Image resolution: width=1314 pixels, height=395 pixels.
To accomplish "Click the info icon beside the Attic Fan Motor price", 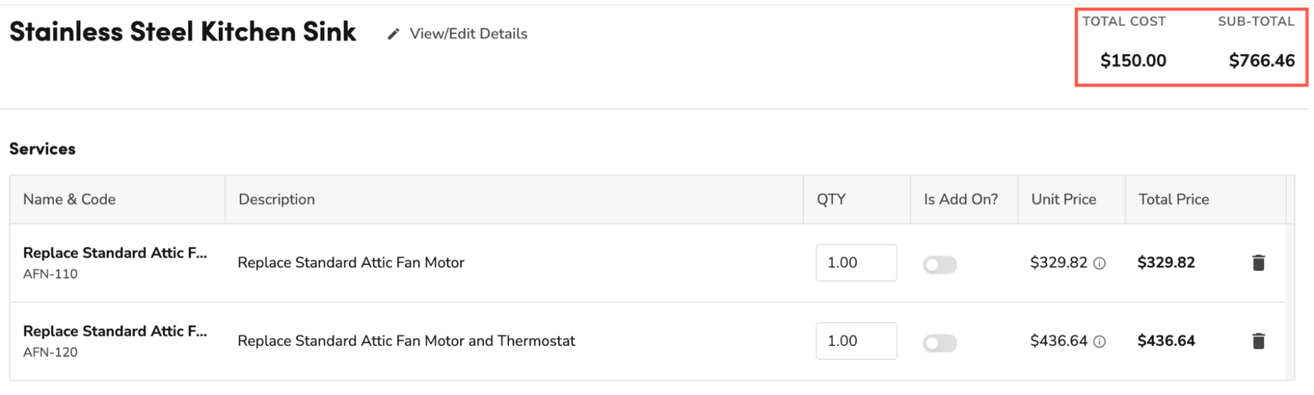I will [1101, 264].
